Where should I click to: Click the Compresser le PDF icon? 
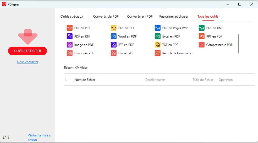[202, 45]
